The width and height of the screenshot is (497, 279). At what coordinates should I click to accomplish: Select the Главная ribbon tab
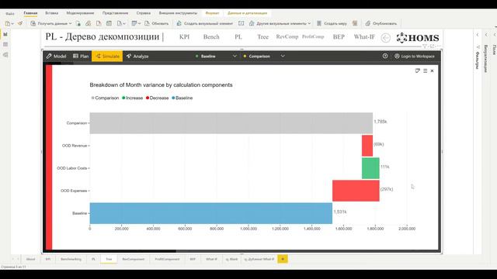(x=30, y=13)
